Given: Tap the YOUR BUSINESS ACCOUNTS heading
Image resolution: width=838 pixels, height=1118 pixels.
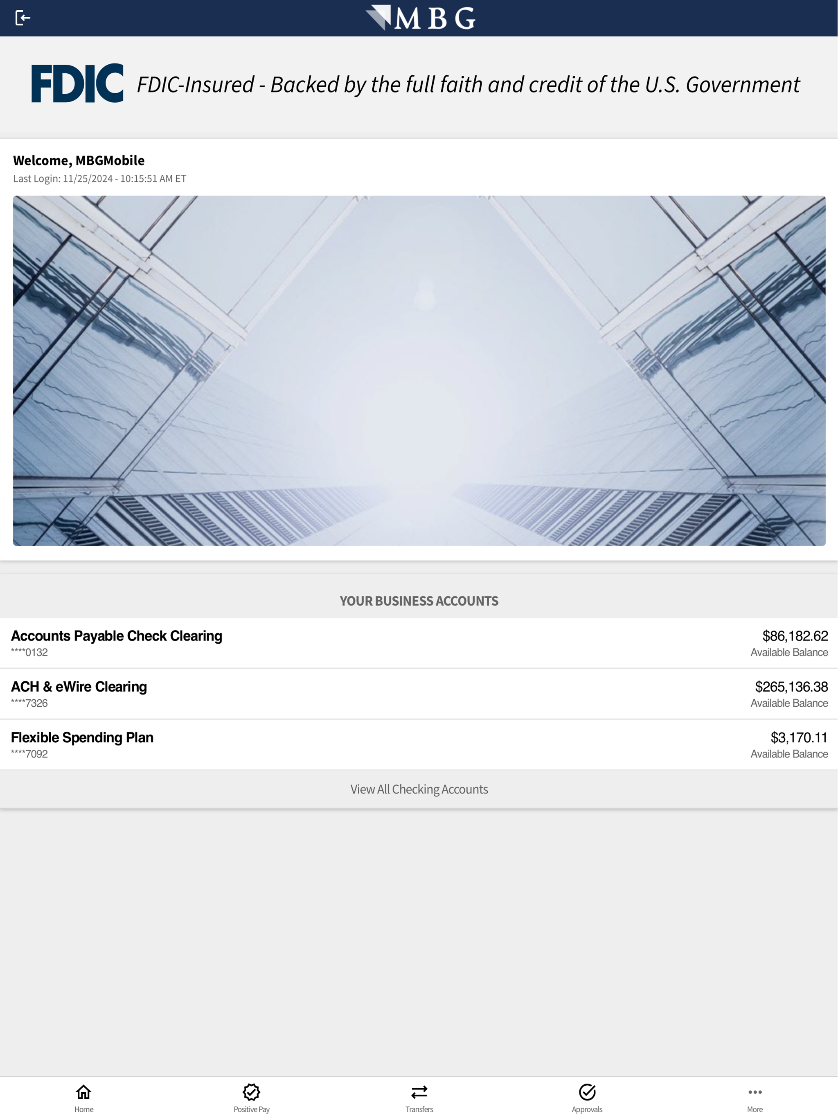Looking at the screenshot, I should pos(419,601).
